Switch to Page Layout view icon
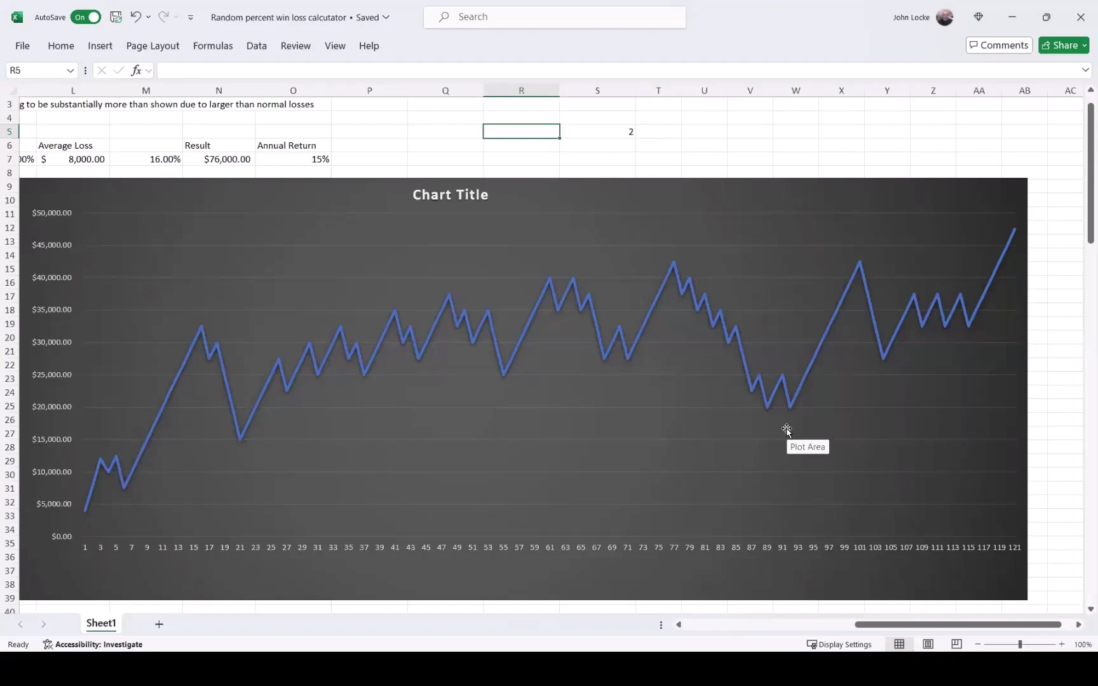Viewport: 1098px width, 686px height. tap(928, 644)
